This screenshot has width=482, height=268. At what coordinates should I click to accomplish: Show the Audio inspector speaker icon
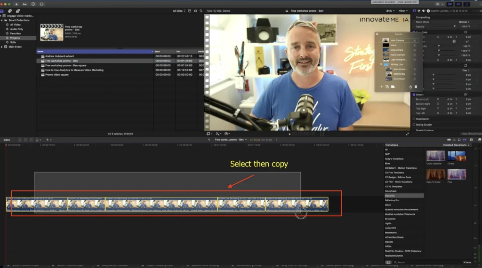click(423, 11)
